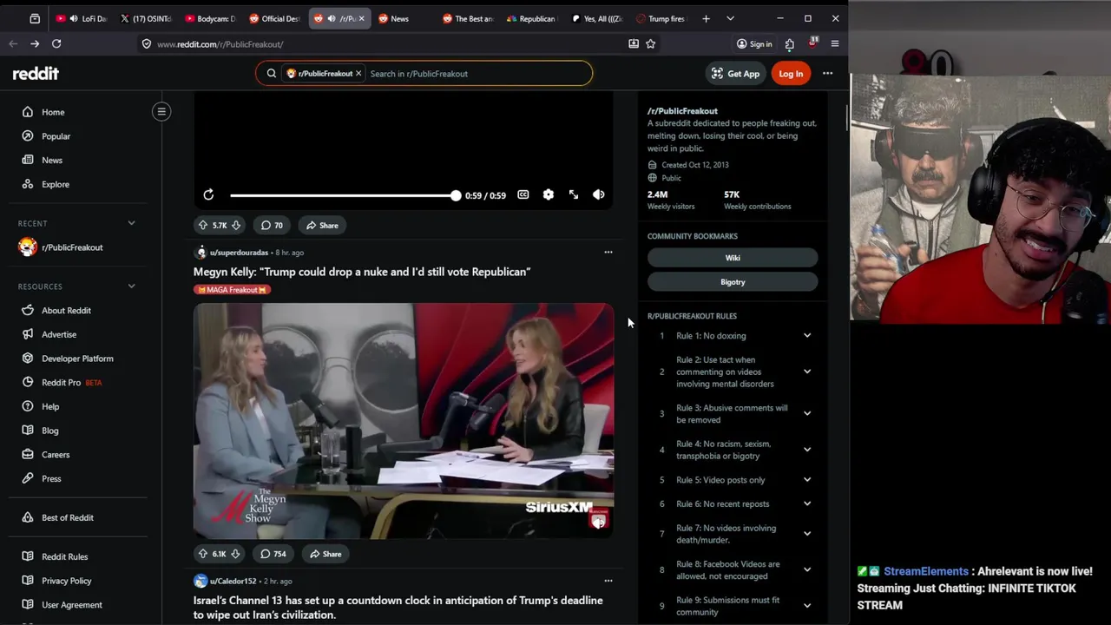
Task: Open About Reddit link
Action: 66,311
